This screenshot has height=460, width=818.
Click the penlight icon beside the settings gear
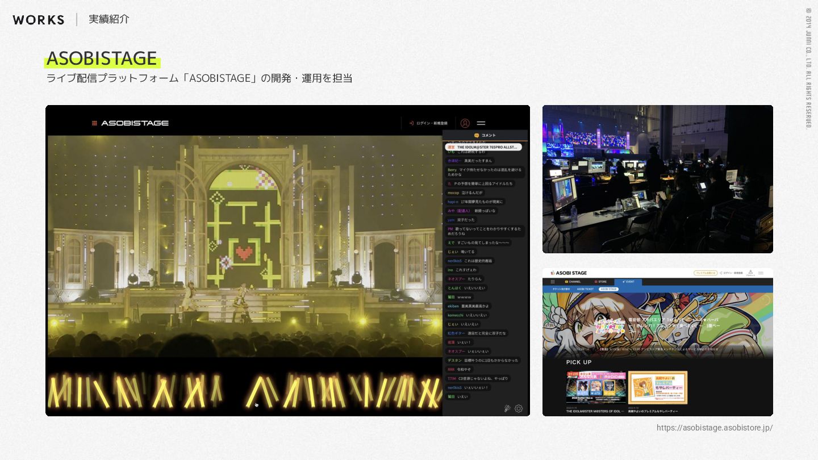507,408
